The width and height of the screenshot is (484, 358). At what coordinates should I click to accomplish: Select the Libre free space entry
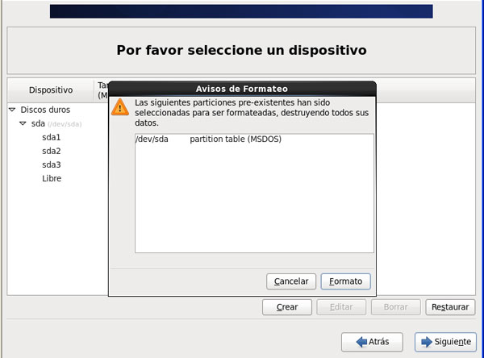(x=52, y=179)
